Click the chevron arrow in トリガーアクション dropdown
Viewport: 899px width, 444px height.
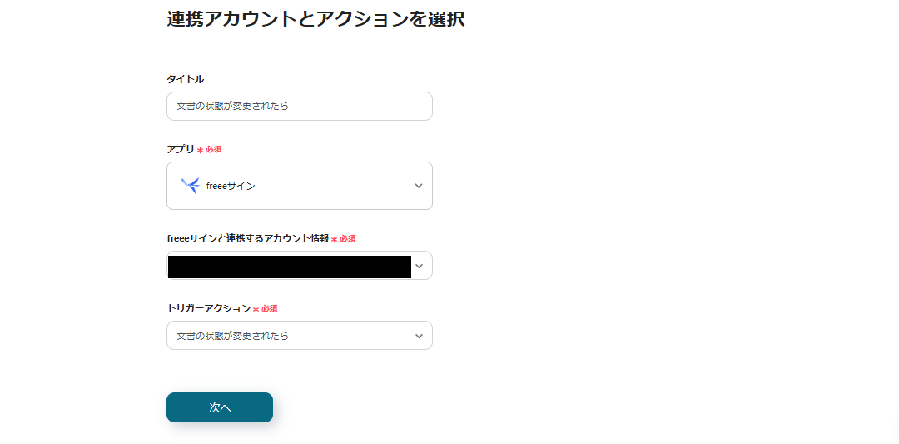click(x=419, y=336)
